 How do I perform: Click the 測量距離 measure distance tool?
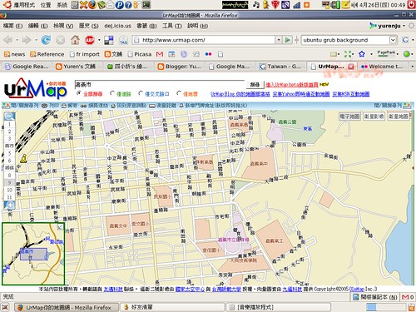pyautogui.click(x=162, y=106)
